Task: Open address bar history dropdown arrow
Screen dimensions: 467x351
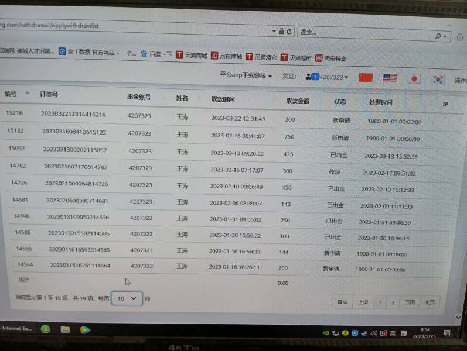Action: point(274,31)
